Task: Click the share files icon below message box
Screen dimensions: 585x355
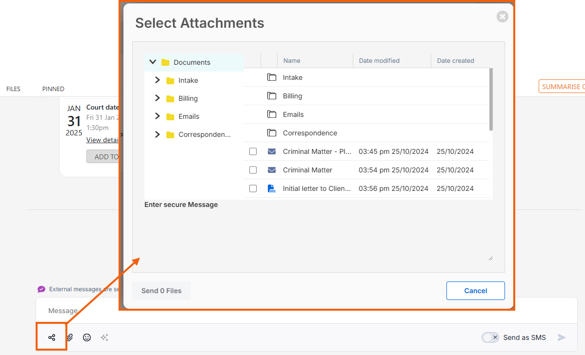Action: coord(52,337)
